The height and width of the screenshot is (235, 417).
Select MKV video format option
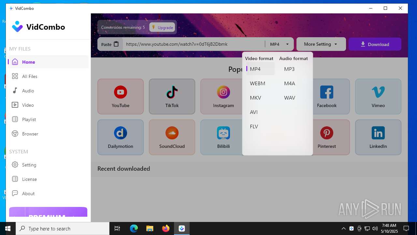[260, 98]
